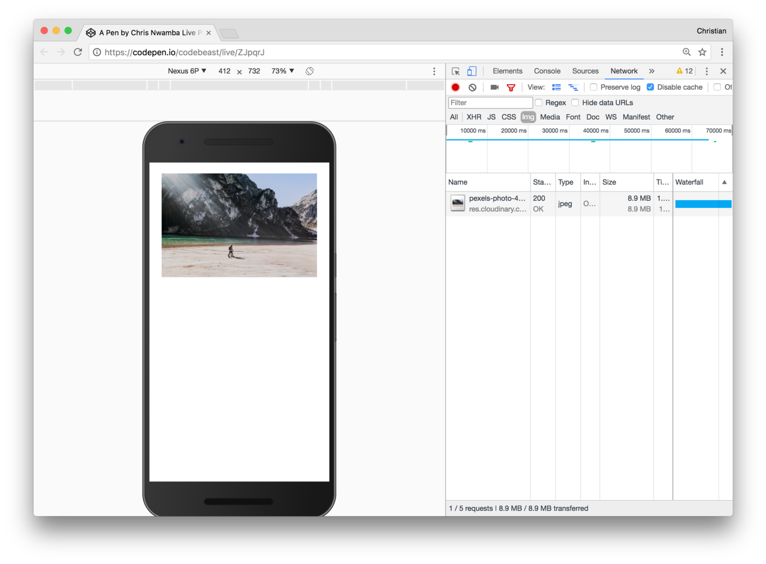Sort by the Status column header
The image size is (766, 564).
coord(543,182)
